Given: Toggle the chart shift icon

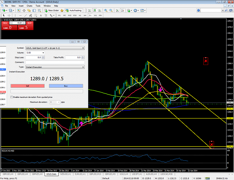Looking at the screenshot, I should point(122,10).
